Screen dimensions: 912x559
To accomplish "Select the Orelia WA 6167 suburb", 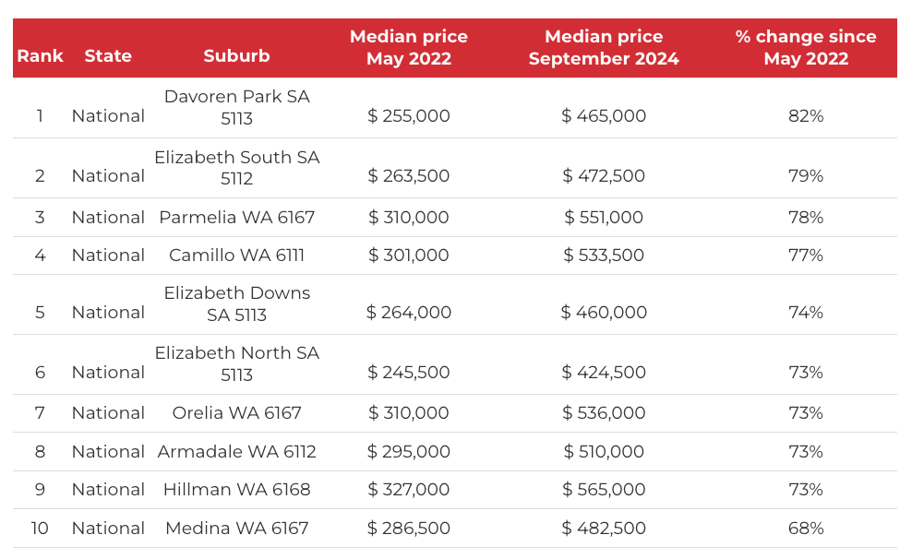I will tap(236, 413).
